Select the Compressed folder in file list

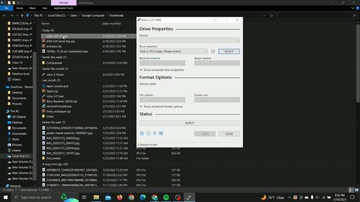54,63
